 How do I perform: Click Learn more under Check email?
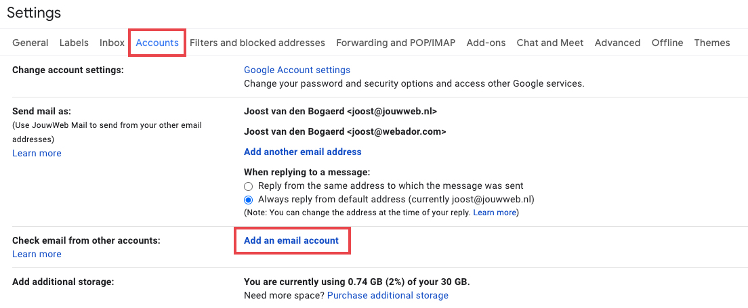pos(37,254)
